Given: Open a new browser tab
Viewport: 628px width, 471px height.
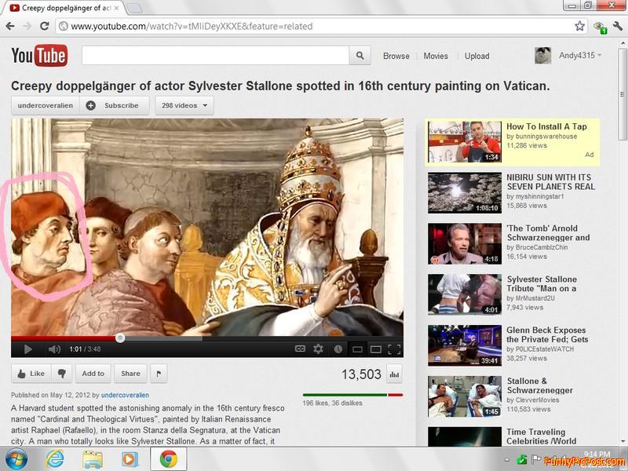Looking at the screenshot, I should 134,8.
